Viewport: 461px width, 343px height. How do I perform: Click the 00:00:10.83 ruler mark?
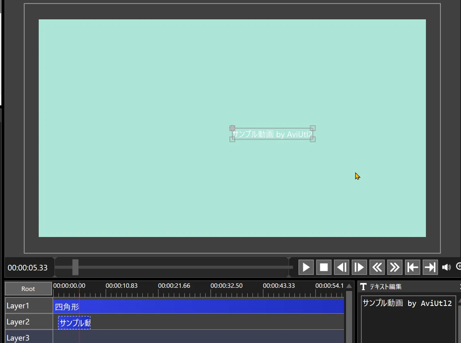pyautogui.click(x=121, y=285)
